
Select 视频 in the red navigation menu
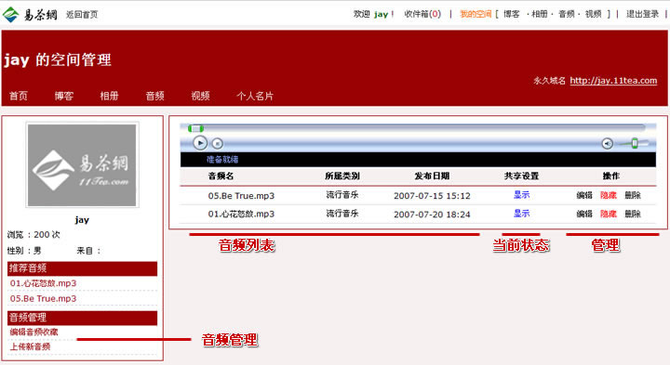200,96
